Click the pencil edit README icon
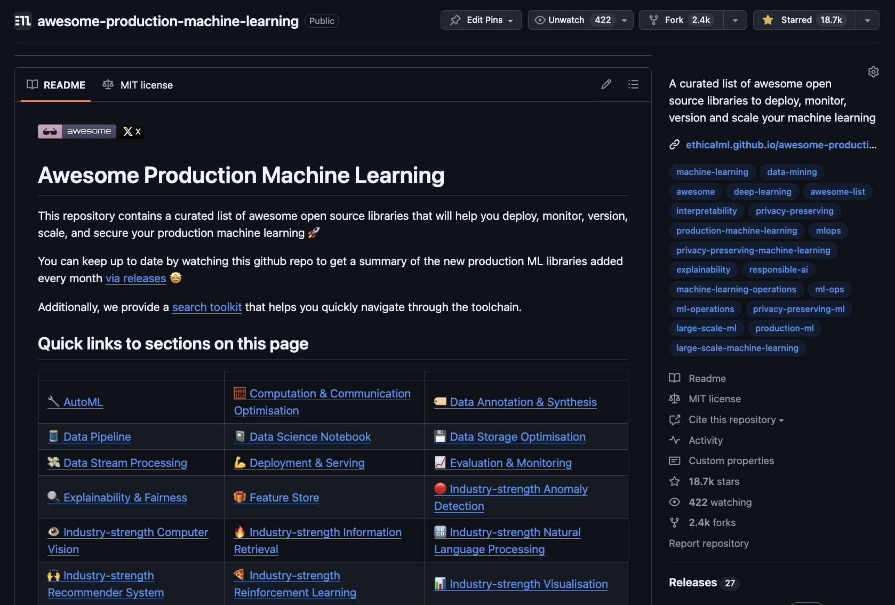Viewport: 895px width, 605px height. click(x=606, y=84)
